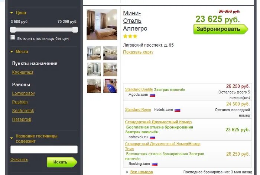Click the maximum price slider handle
Viewport: 260px width, 175px height.
tap(75, 30)
